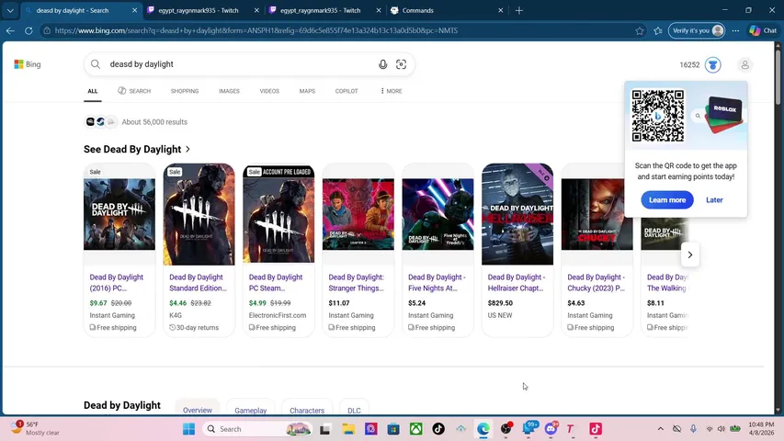Switch to IMAGES results
Screen dimensions: 784x441
click(229, 91)
